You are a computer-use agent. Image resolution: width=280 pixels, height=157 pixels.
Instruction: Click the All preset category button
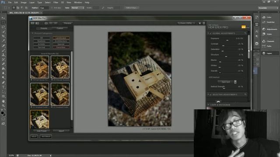(x=42, y=38)
